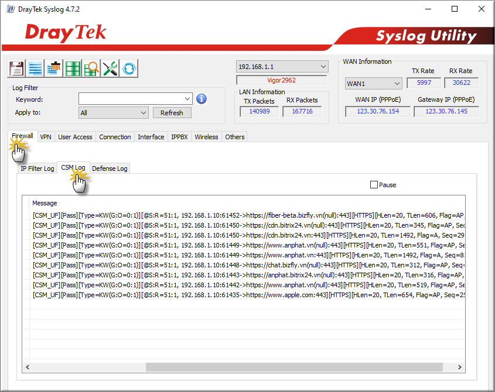Open the User Access tab

pos(75,137)
